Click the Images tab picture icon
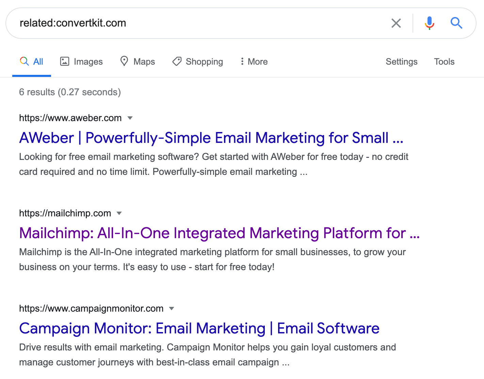This screenshot has height=379, width=484. pos(65,61)
